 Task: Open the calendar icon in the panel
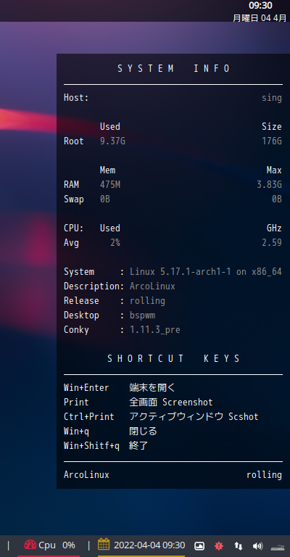click(x=104, y=544)
